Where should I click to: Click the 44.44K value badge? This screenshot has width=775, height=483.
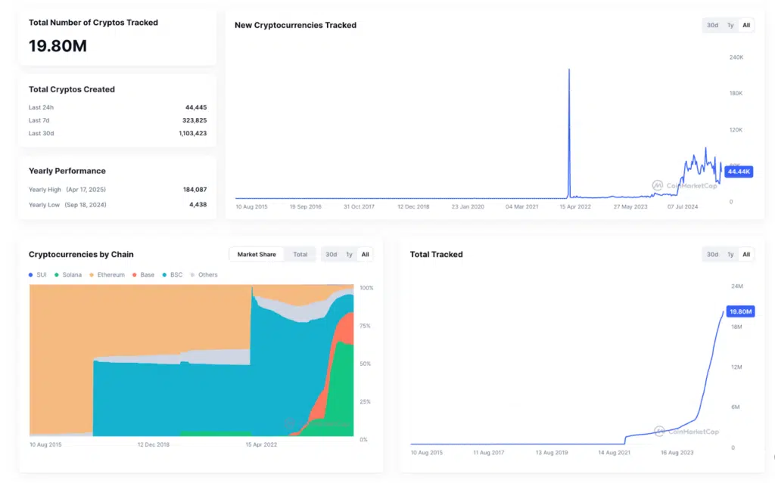[x=738, y=172]
